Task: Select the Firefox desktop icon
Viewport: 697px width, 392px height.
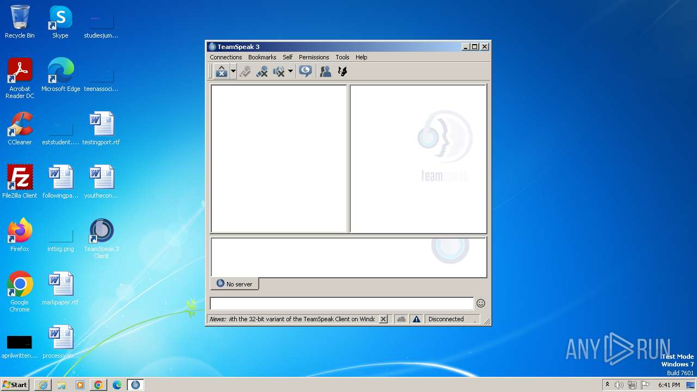Action: pos(20,235)
